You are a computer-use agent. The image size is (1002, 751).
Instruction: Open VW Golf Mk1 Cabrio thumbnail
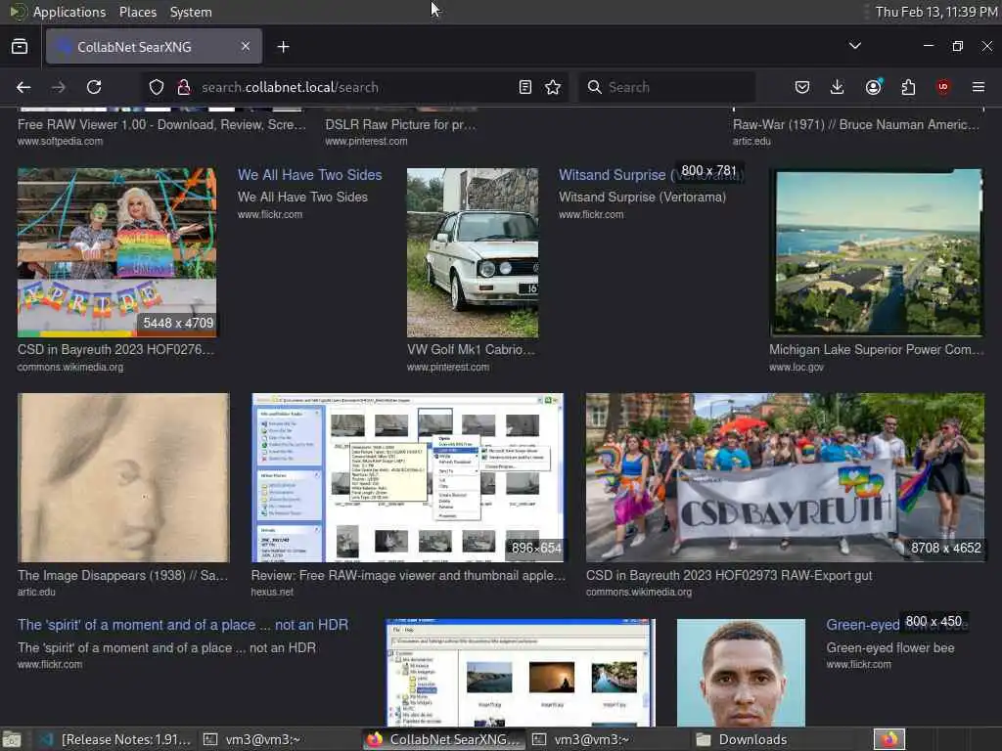tap(473, 252)
